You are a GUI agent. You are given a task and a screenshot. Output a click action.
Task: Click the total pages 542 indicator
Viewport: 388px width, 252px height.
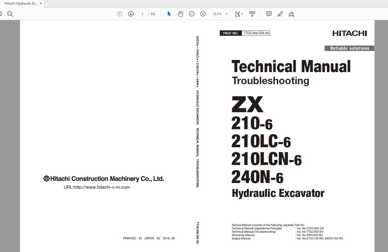pyautogui.click(x=153, y=14)
